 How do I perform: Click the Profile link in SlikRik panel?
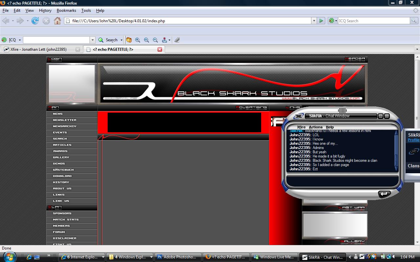tap(413, 140)
